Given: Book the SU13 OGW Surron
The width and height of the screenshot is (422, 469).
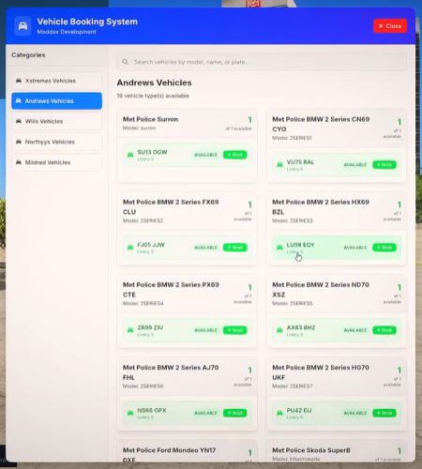Looking at the screenshot, I should click(x=235, y=155).
